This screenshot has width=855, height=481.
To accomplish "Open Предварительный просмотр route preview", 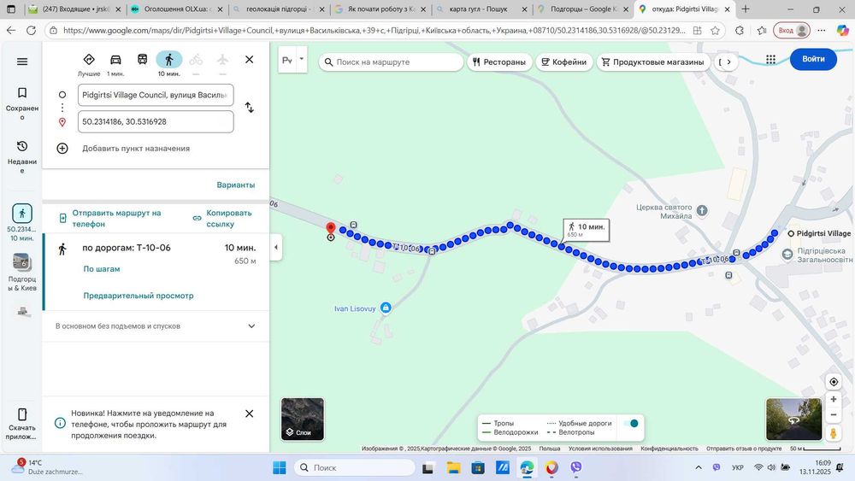I will pos(139,296).
